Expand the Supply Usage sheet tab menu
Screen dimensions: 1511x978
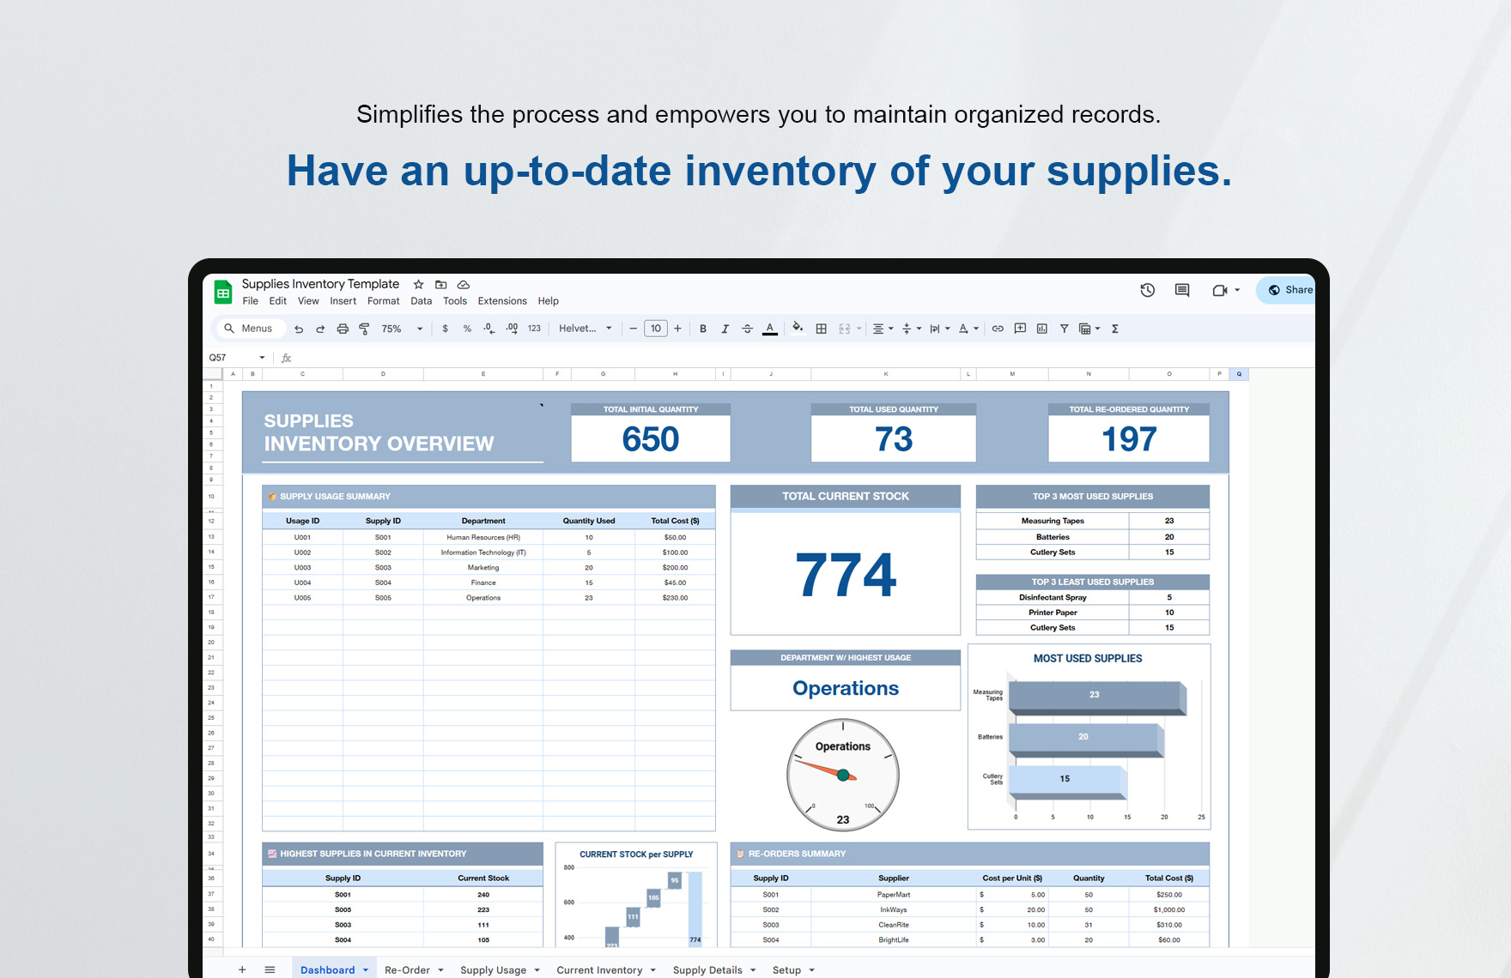click(537, 969)
